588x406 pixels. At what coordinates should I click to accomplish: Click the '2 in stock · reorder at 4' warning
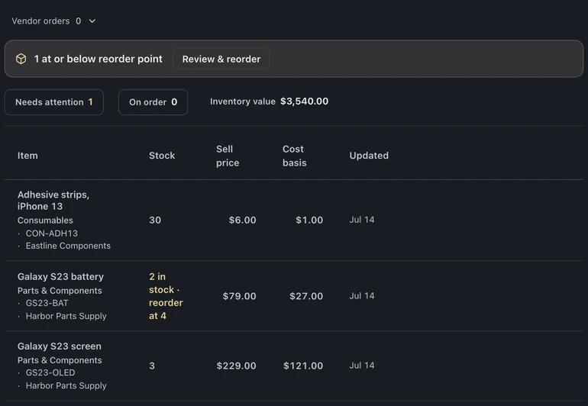[x=166, y=296]
